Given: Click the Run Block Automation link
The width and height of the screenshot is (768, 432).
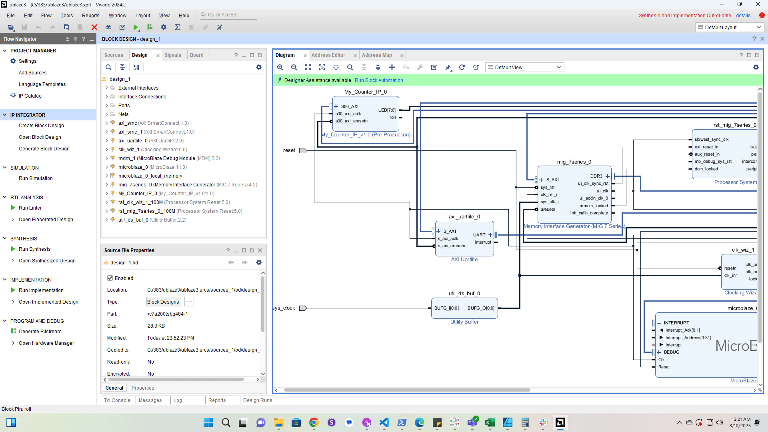Looking at the screenshot, I should click(x=378, y=80).
